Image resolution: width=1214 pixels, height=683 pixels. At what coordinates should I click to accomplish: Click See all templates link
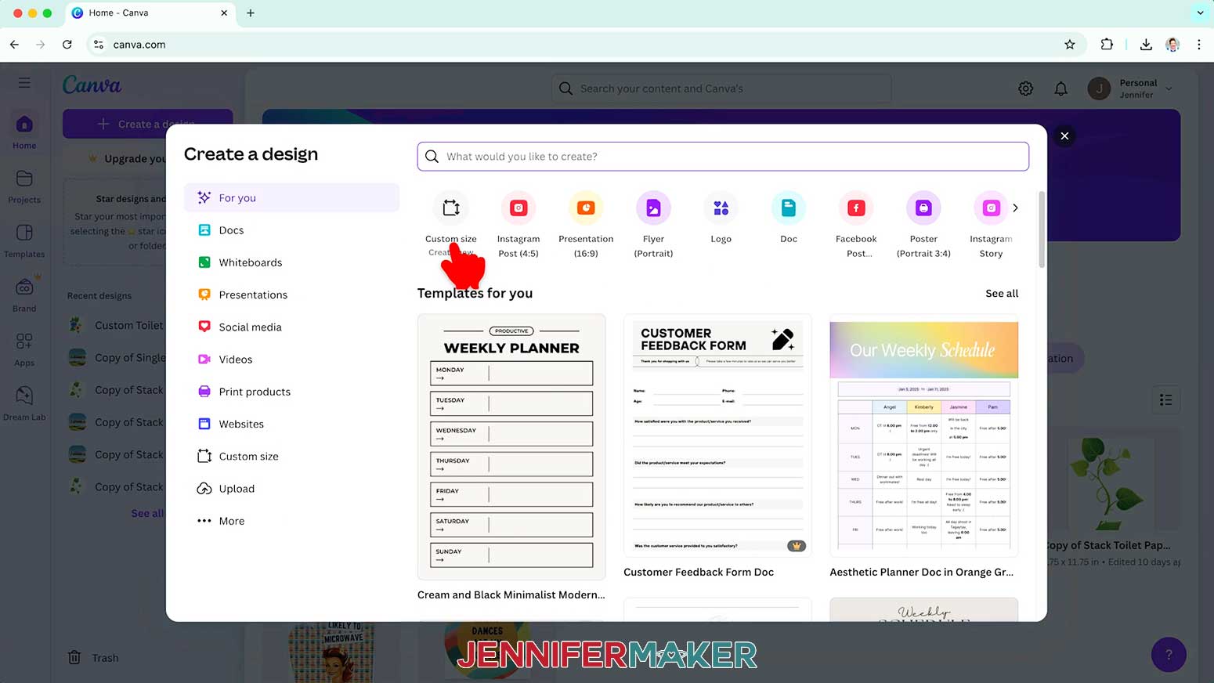point(1002,293)
